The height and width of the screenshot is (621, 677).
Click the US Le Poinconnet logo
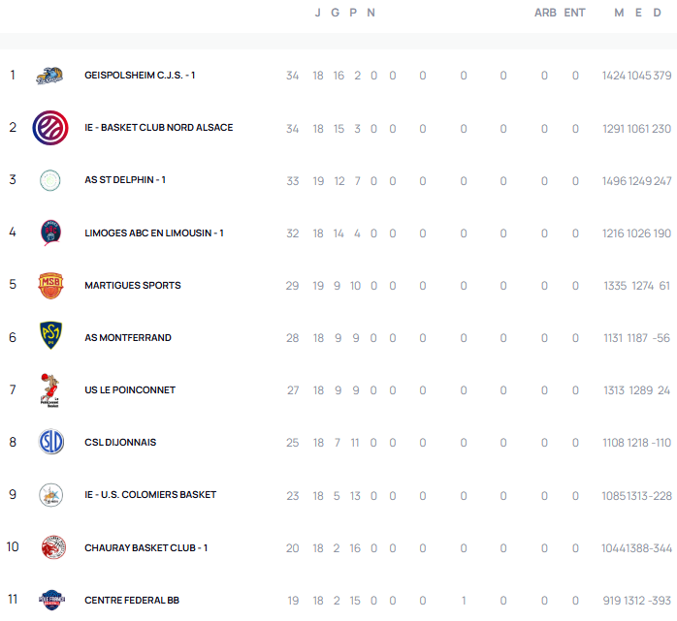pos(50,389)
